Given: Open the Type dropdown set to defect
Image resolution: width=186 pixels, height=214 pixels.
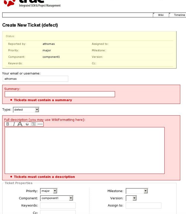Looking at the screenshot, I should pyautogui.click(x=26, y=110).
